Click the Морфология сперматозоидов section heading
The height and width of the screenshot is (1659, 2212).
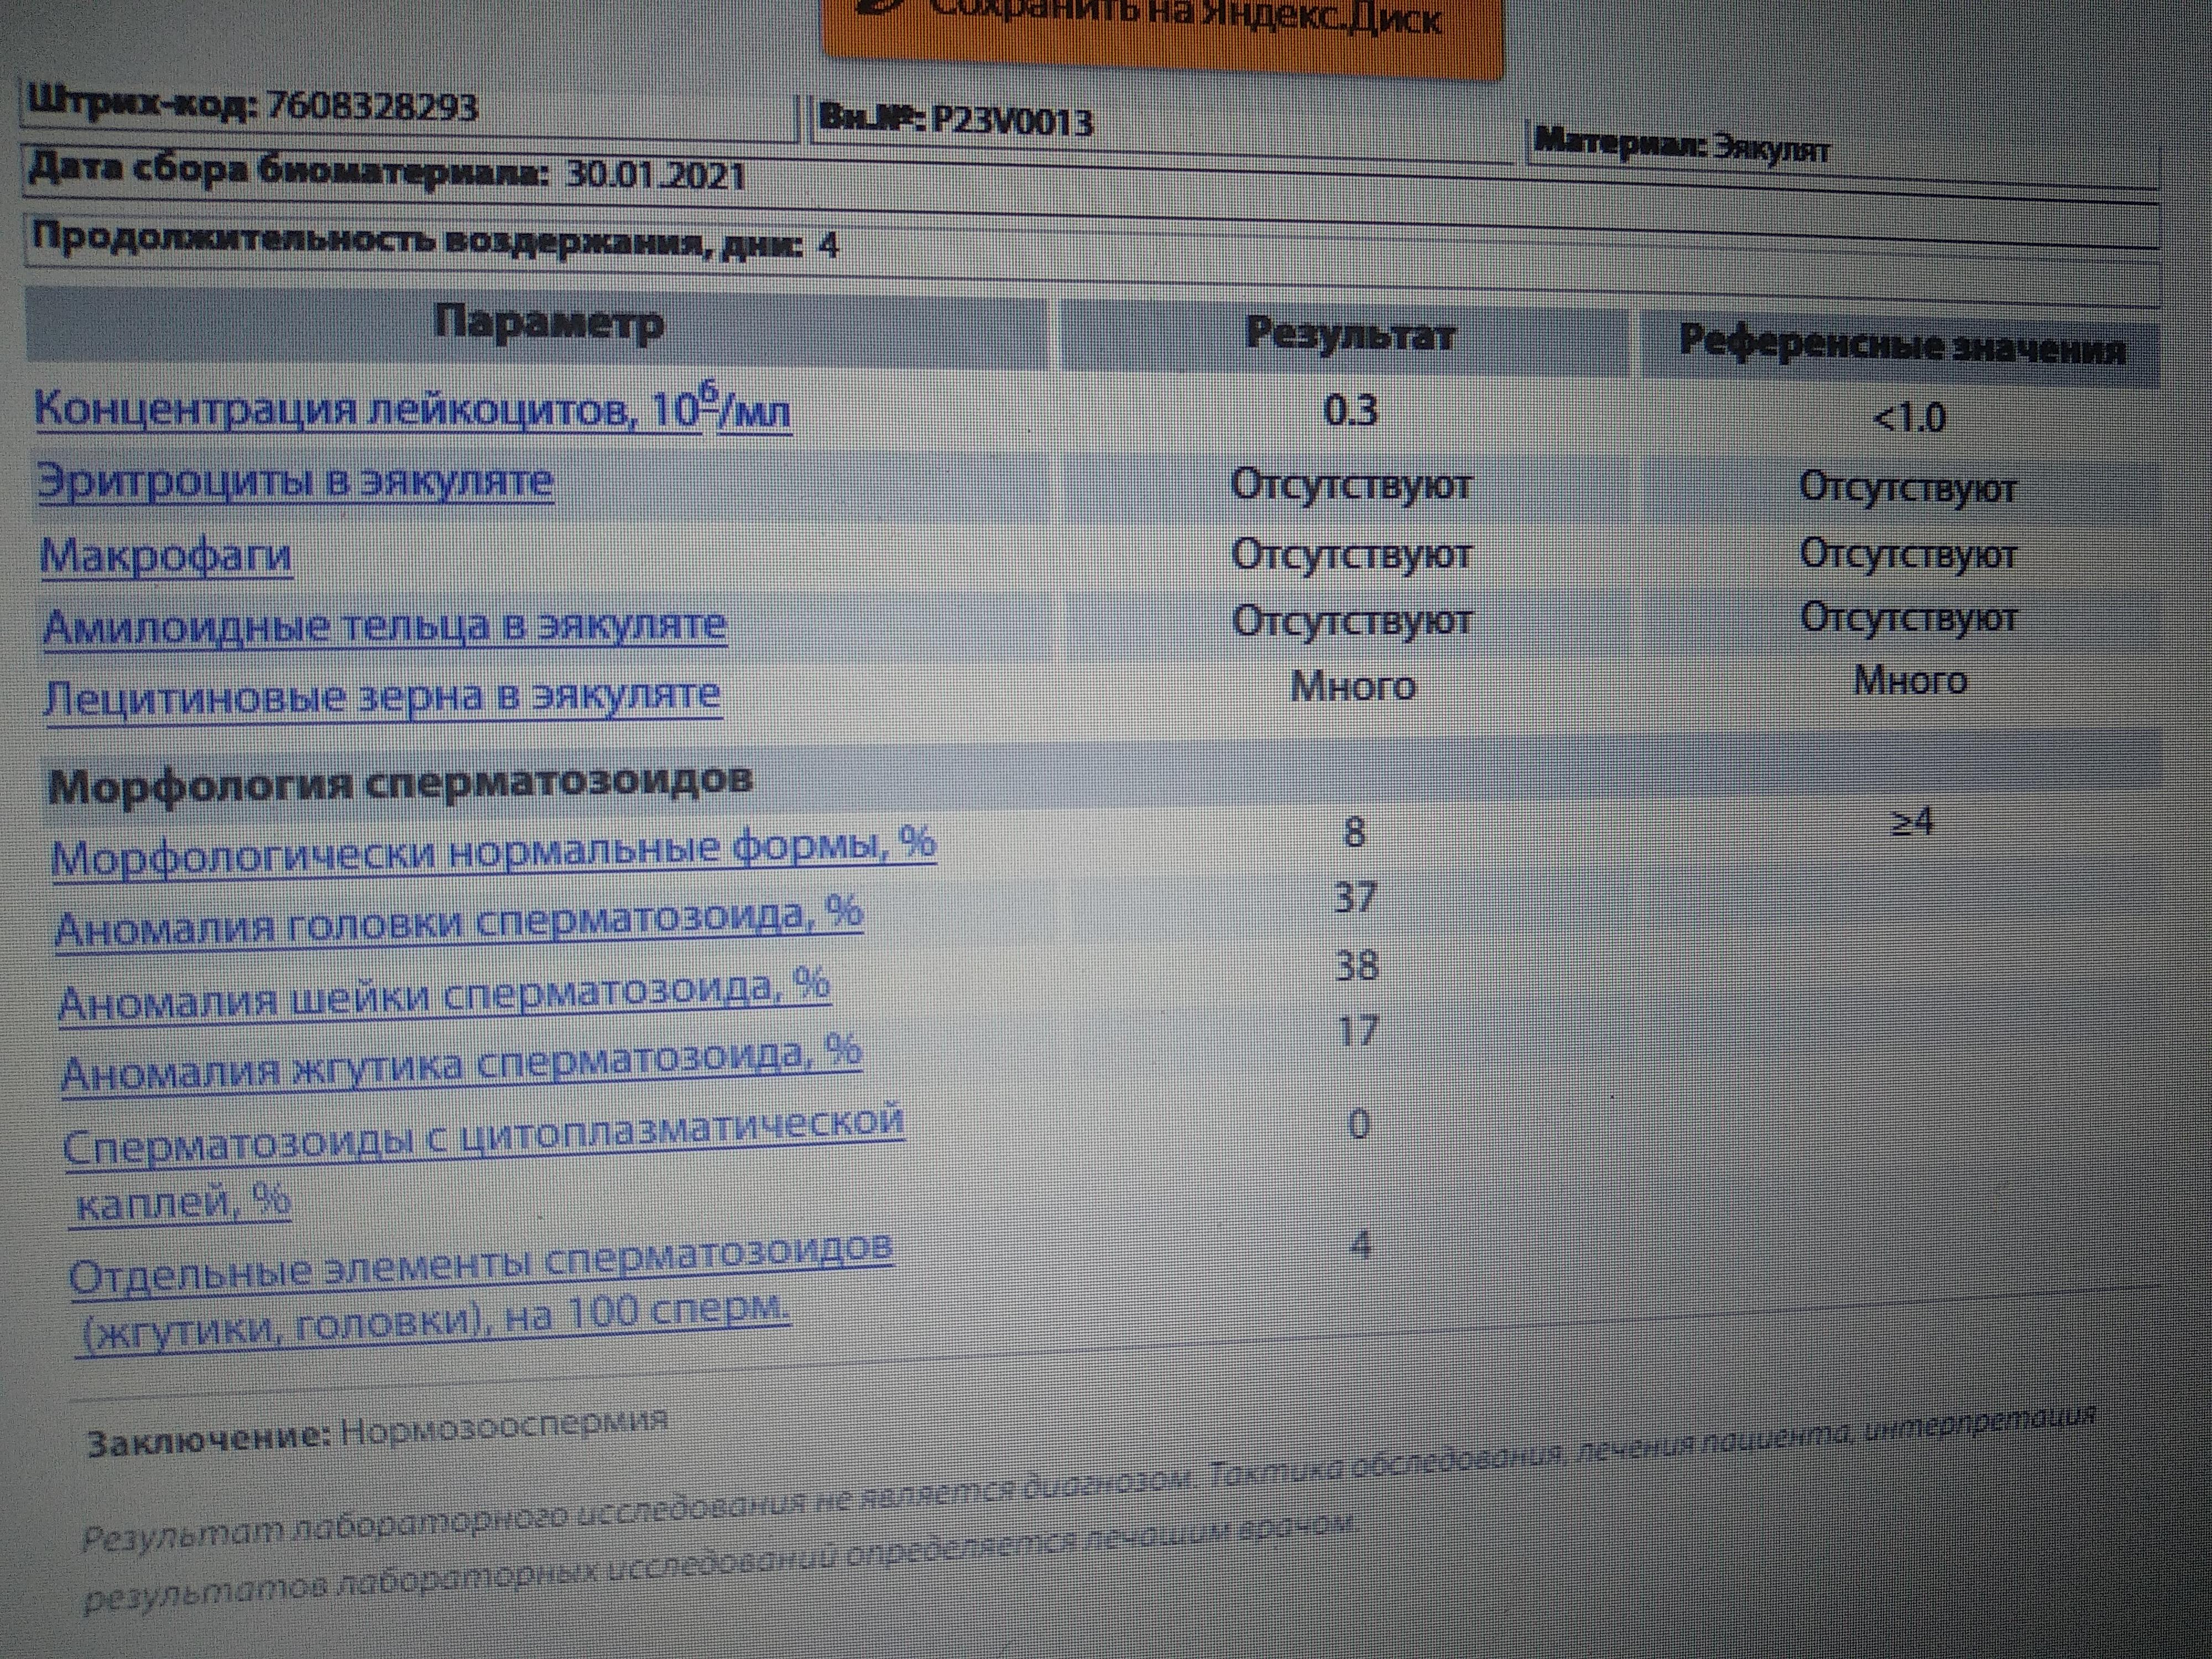click(x=400, y=783)
